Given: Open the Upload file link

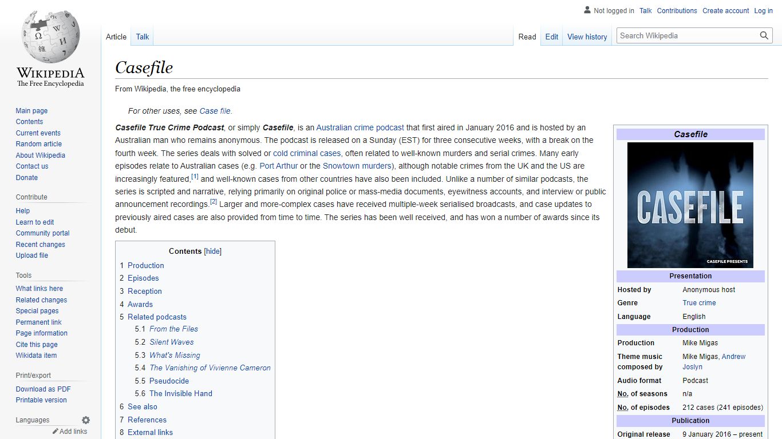Looking at the screenshot, I should [x=32, y=256].
